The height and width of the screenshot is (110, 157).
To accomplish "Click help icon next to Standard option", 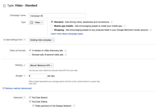I will (x=112, y=22).
